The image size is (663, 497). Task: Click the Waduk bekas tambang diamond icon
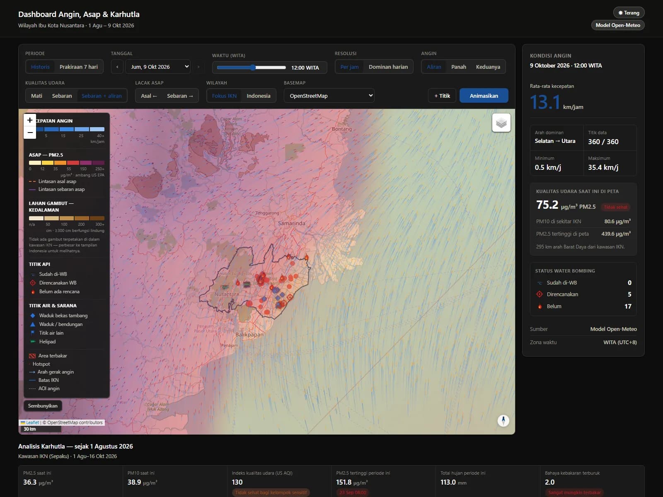[x=33, y=316]
